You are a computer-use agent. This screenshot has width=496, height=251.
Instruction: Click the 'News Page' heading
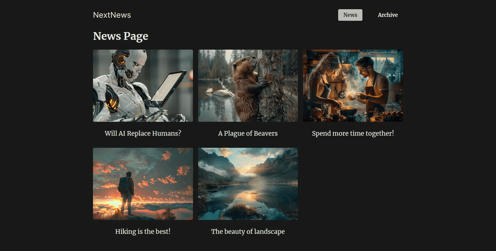coord(120,36)
